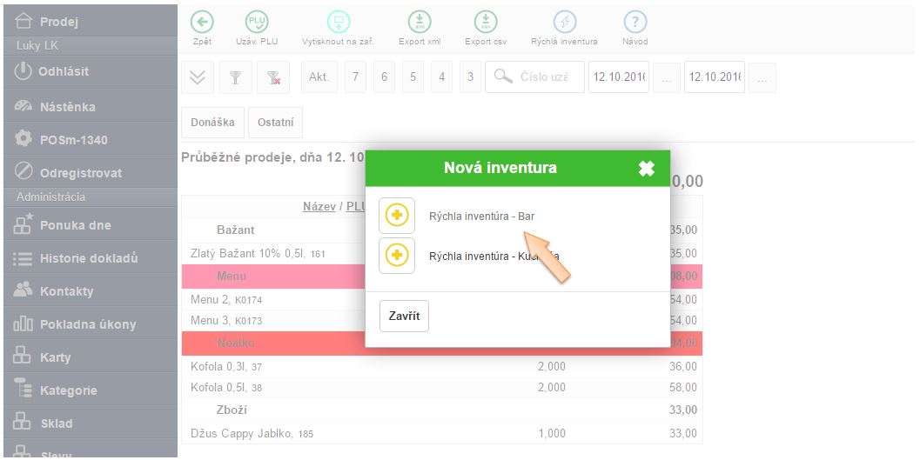Apply the funnel filter button
Viewport: 920px width, 460px height.
235,77
